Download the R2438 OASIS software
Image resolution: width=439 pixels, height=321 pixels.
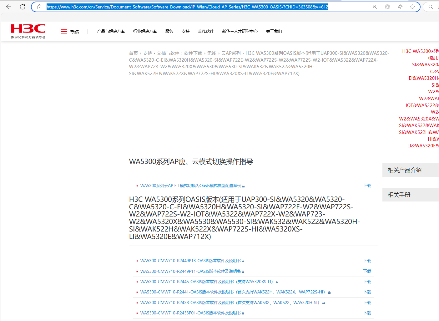point(367,303)
